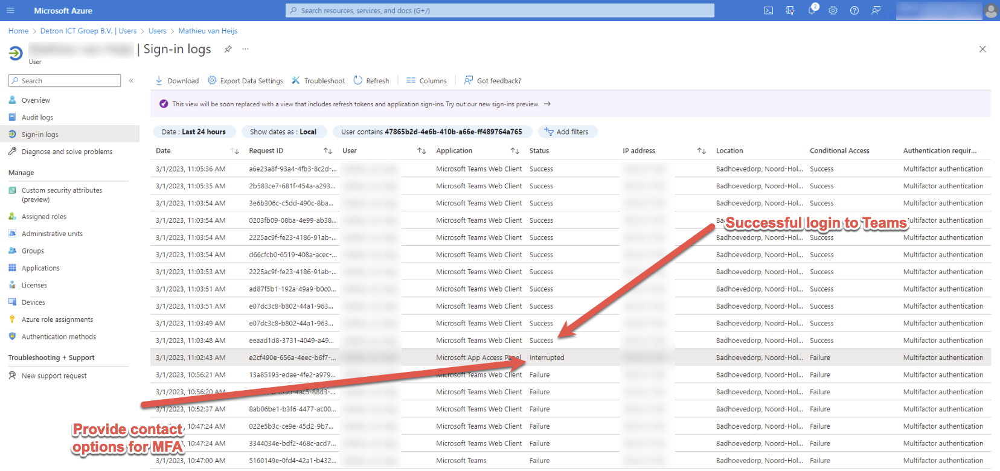Viewport: 1000px width, 471px height.
Task: Open Cloud Shell from top bar
Action: (768, 10)
